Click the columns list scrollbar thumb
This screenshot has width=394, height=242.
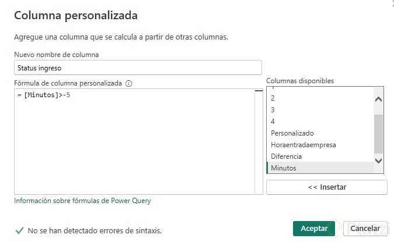[x=378, y=134]
